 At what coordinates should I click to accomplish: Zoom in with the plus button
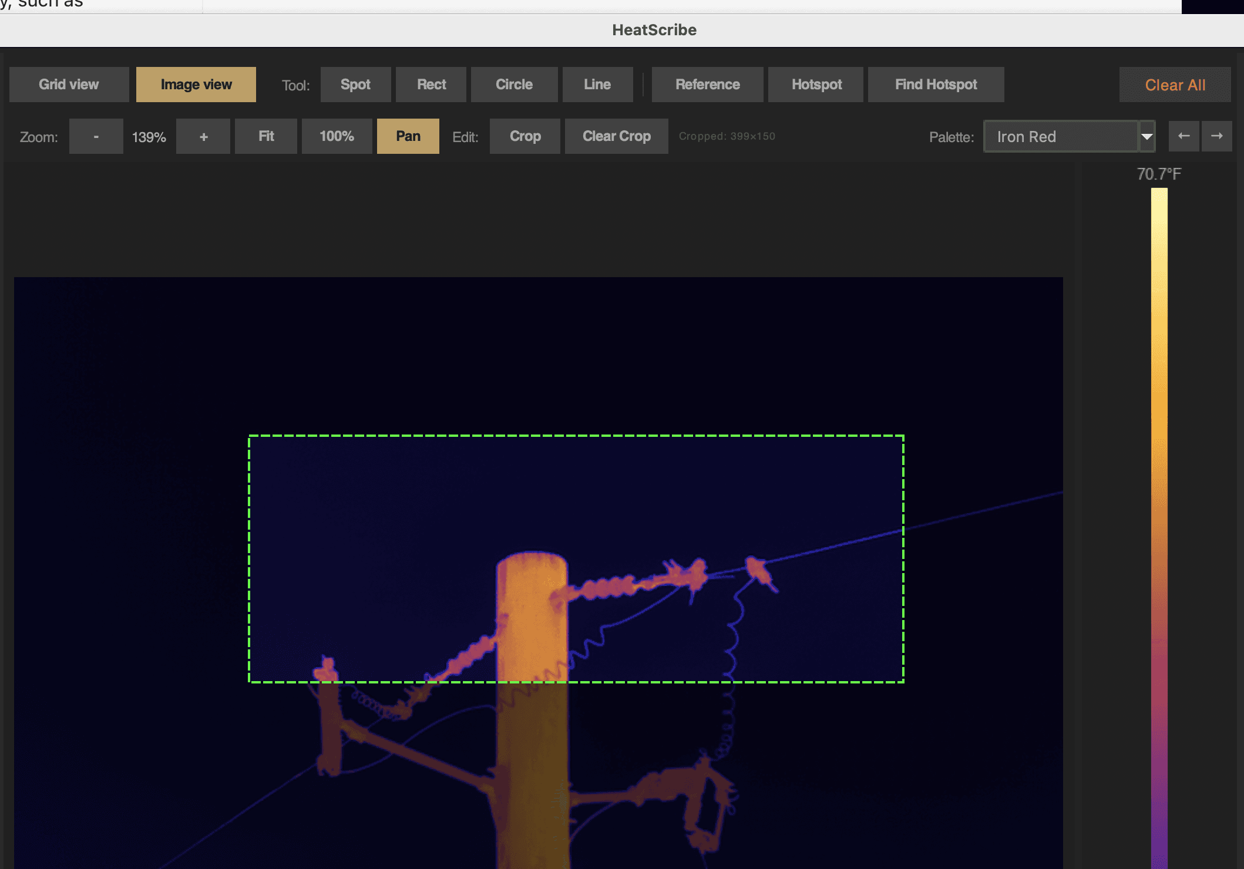pos(203,136)
